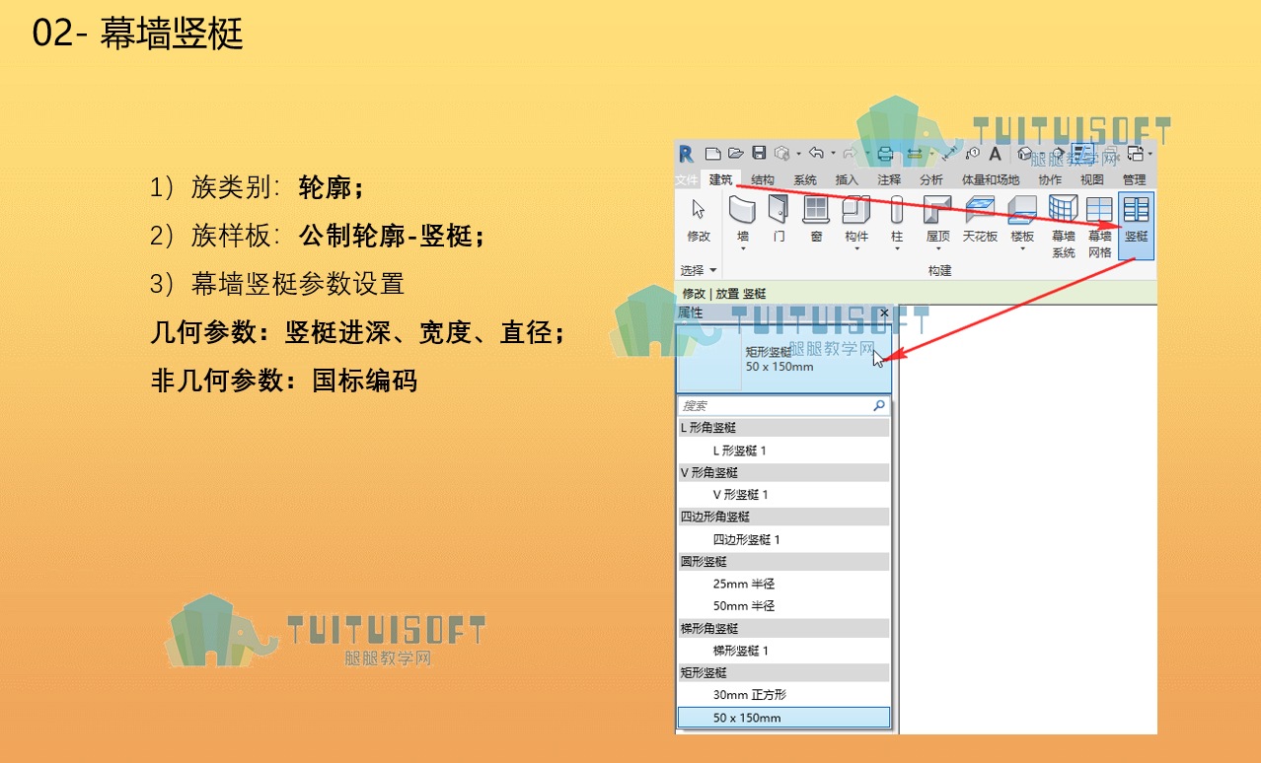Choose the 30mm 正方形 type

(783, 694)
